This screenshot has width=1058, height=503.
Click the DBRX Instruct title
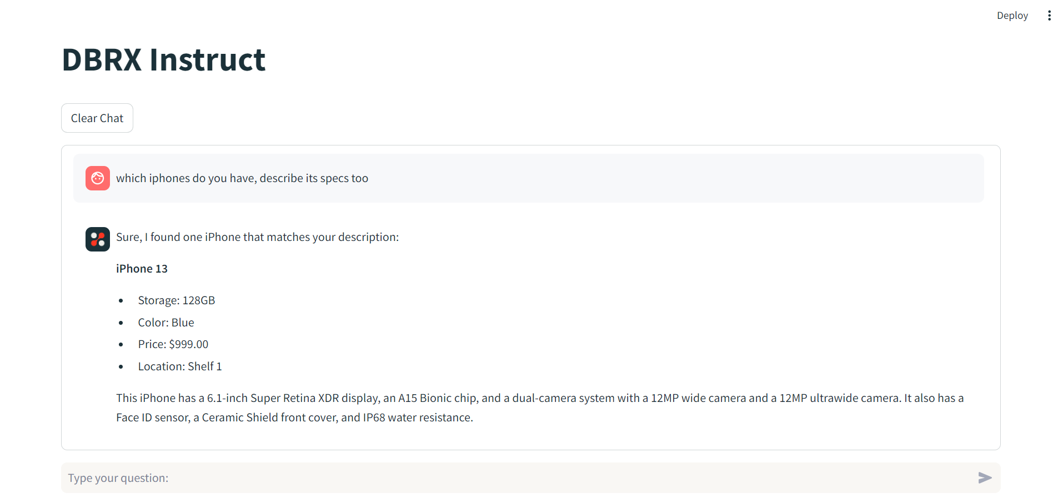[x=164, y=59]
